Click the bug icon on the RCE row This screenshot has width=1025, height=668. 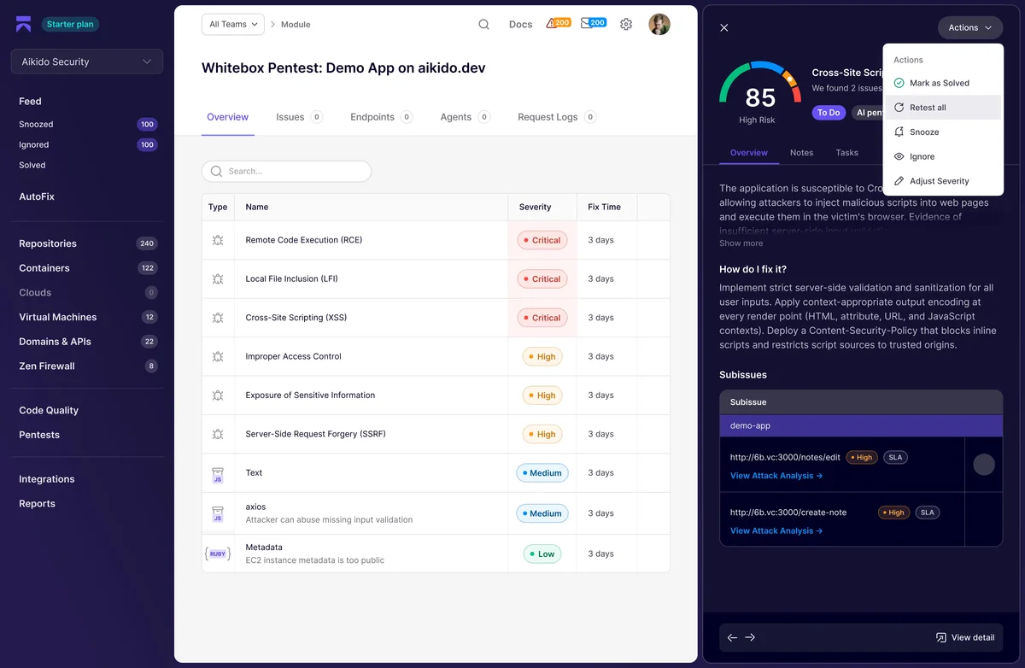tap(218, 240)
